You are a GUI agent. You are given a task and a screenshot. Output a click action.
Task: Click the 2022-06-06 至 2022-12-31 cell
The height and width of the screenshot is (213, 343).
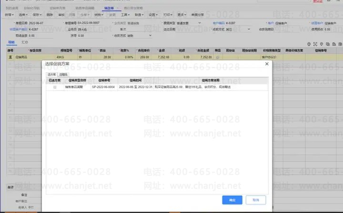pos(135,87)
